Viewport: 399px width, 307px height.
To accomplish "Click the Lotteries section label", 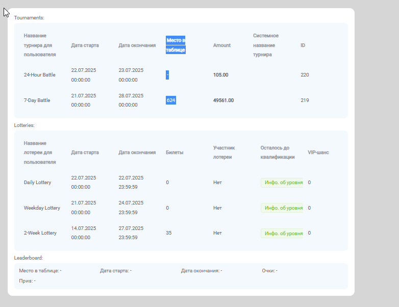I will (24, 125).
